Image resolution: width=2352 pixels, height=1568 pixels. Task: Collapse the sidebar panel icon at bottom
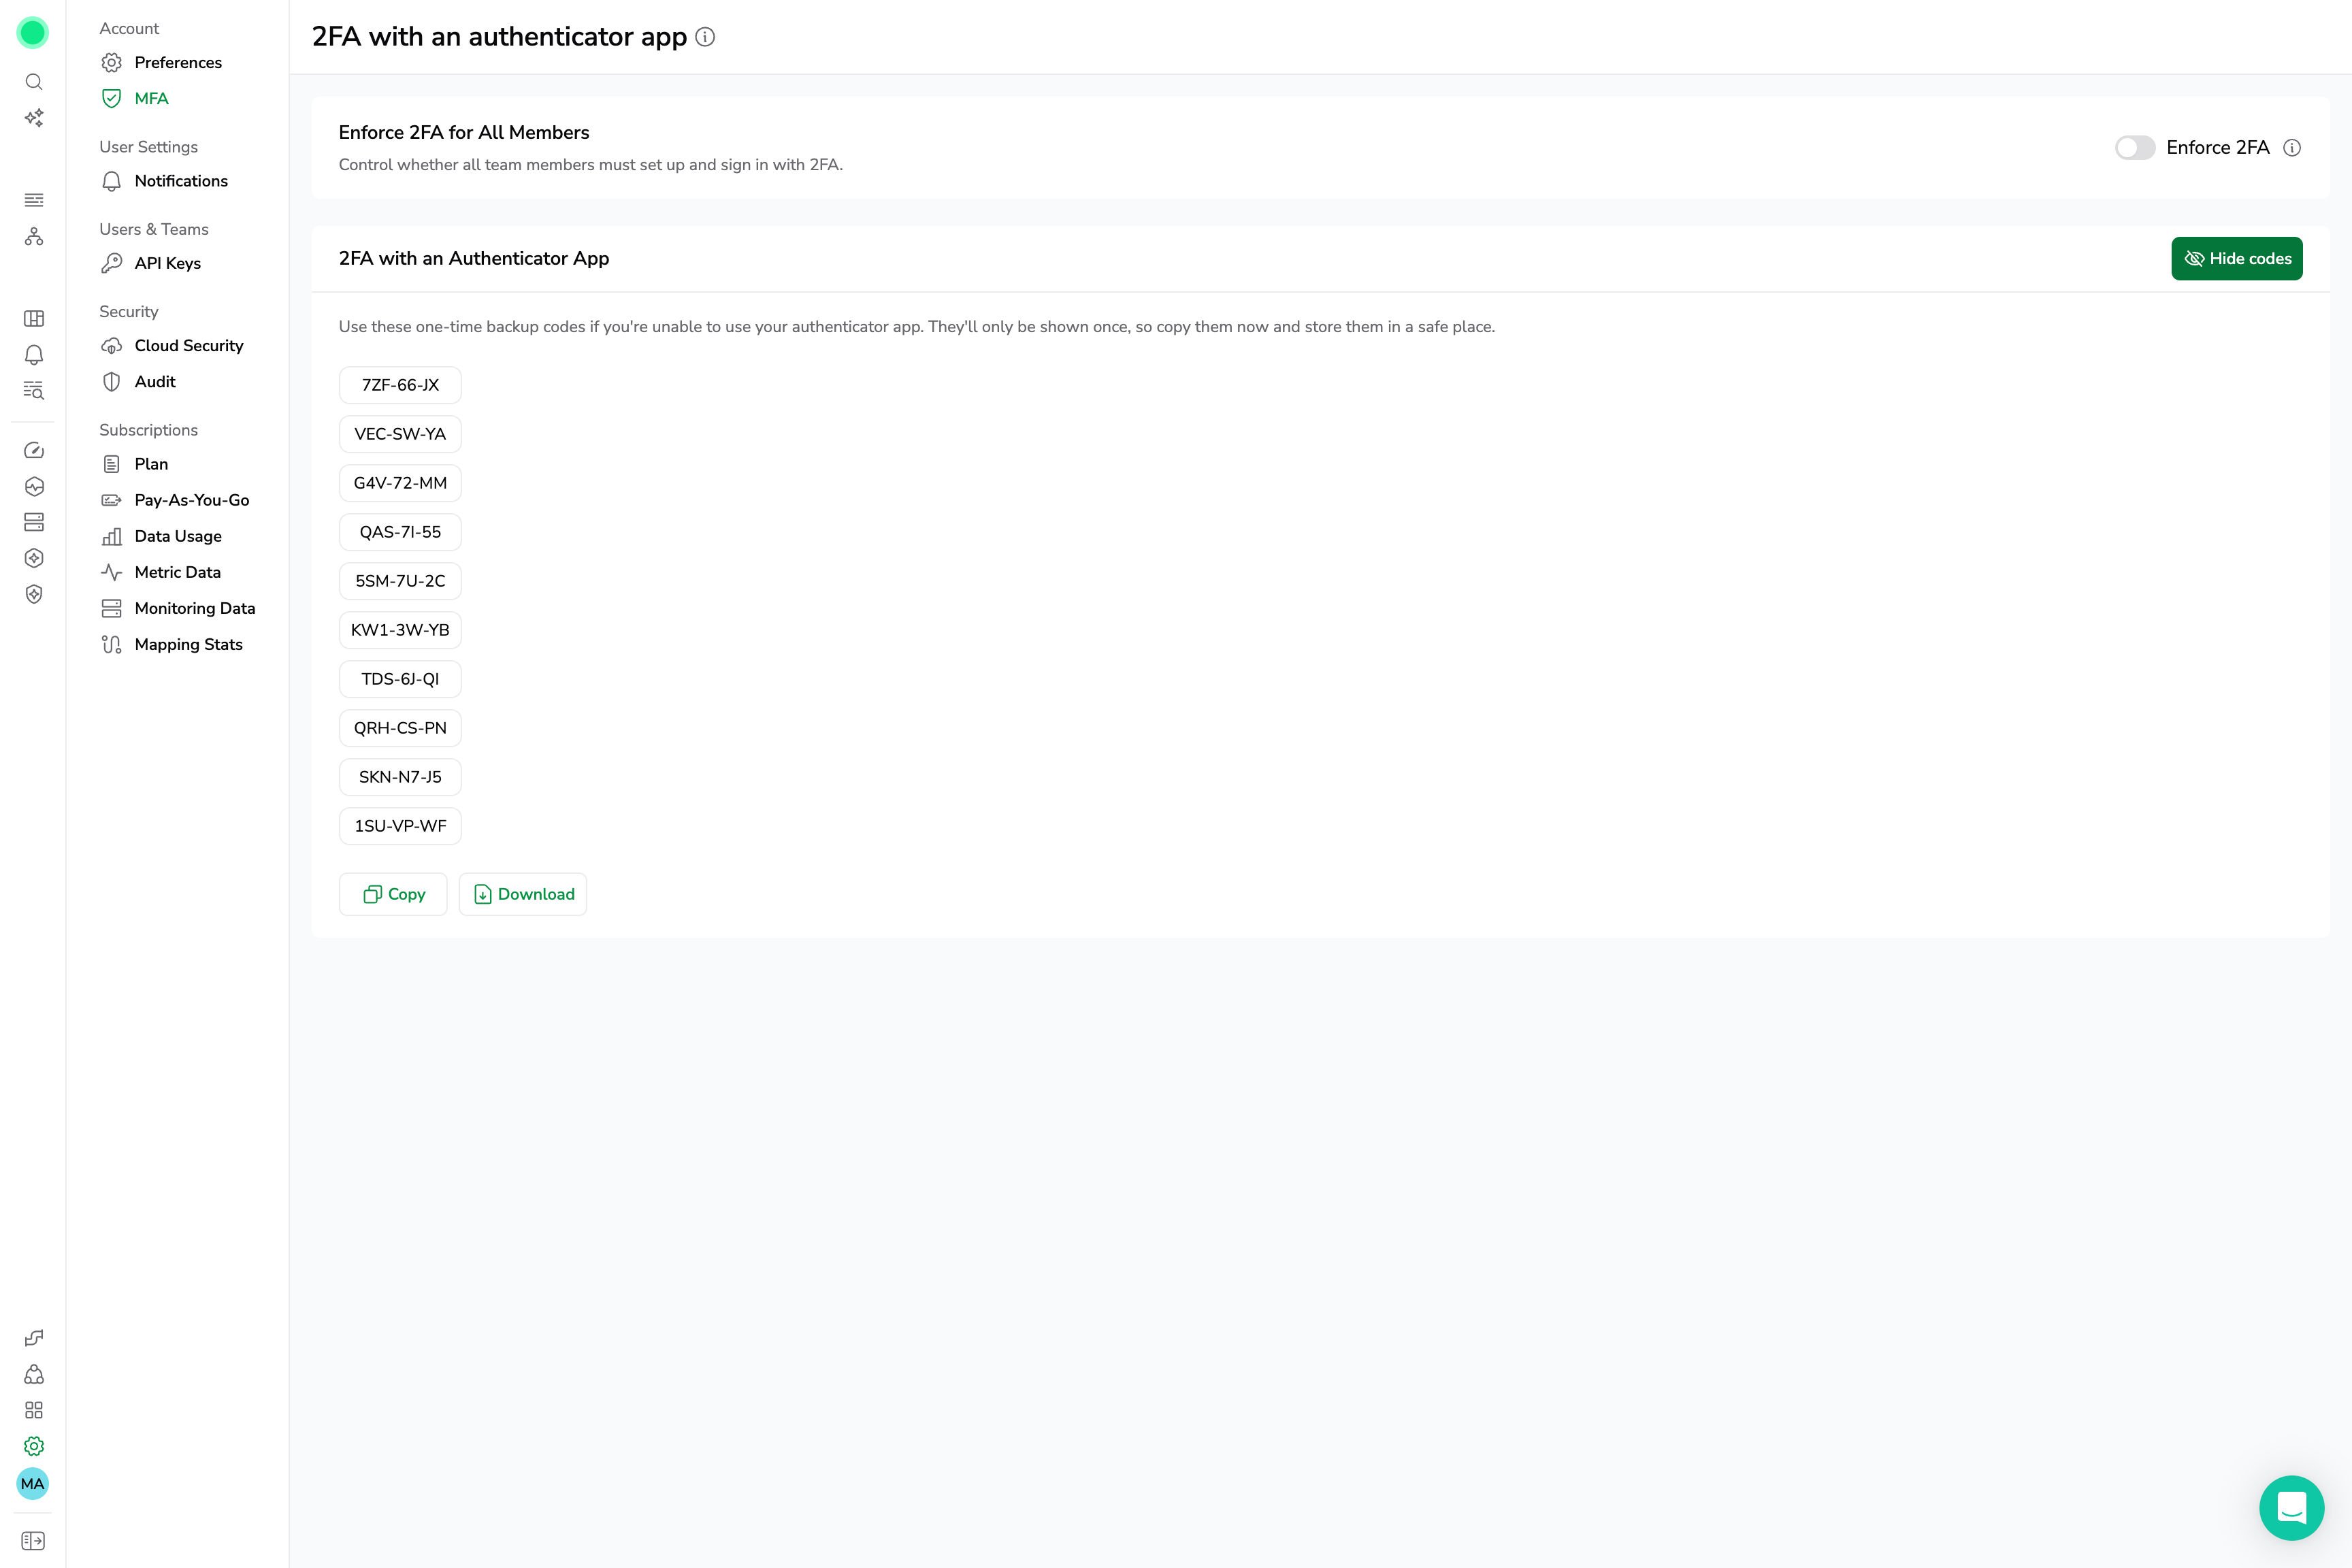coord(34,1541)
